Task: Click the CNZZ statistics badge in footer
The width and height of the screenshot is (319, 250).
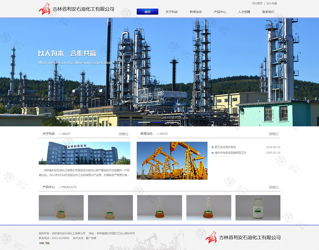Action: pos(44,243)
